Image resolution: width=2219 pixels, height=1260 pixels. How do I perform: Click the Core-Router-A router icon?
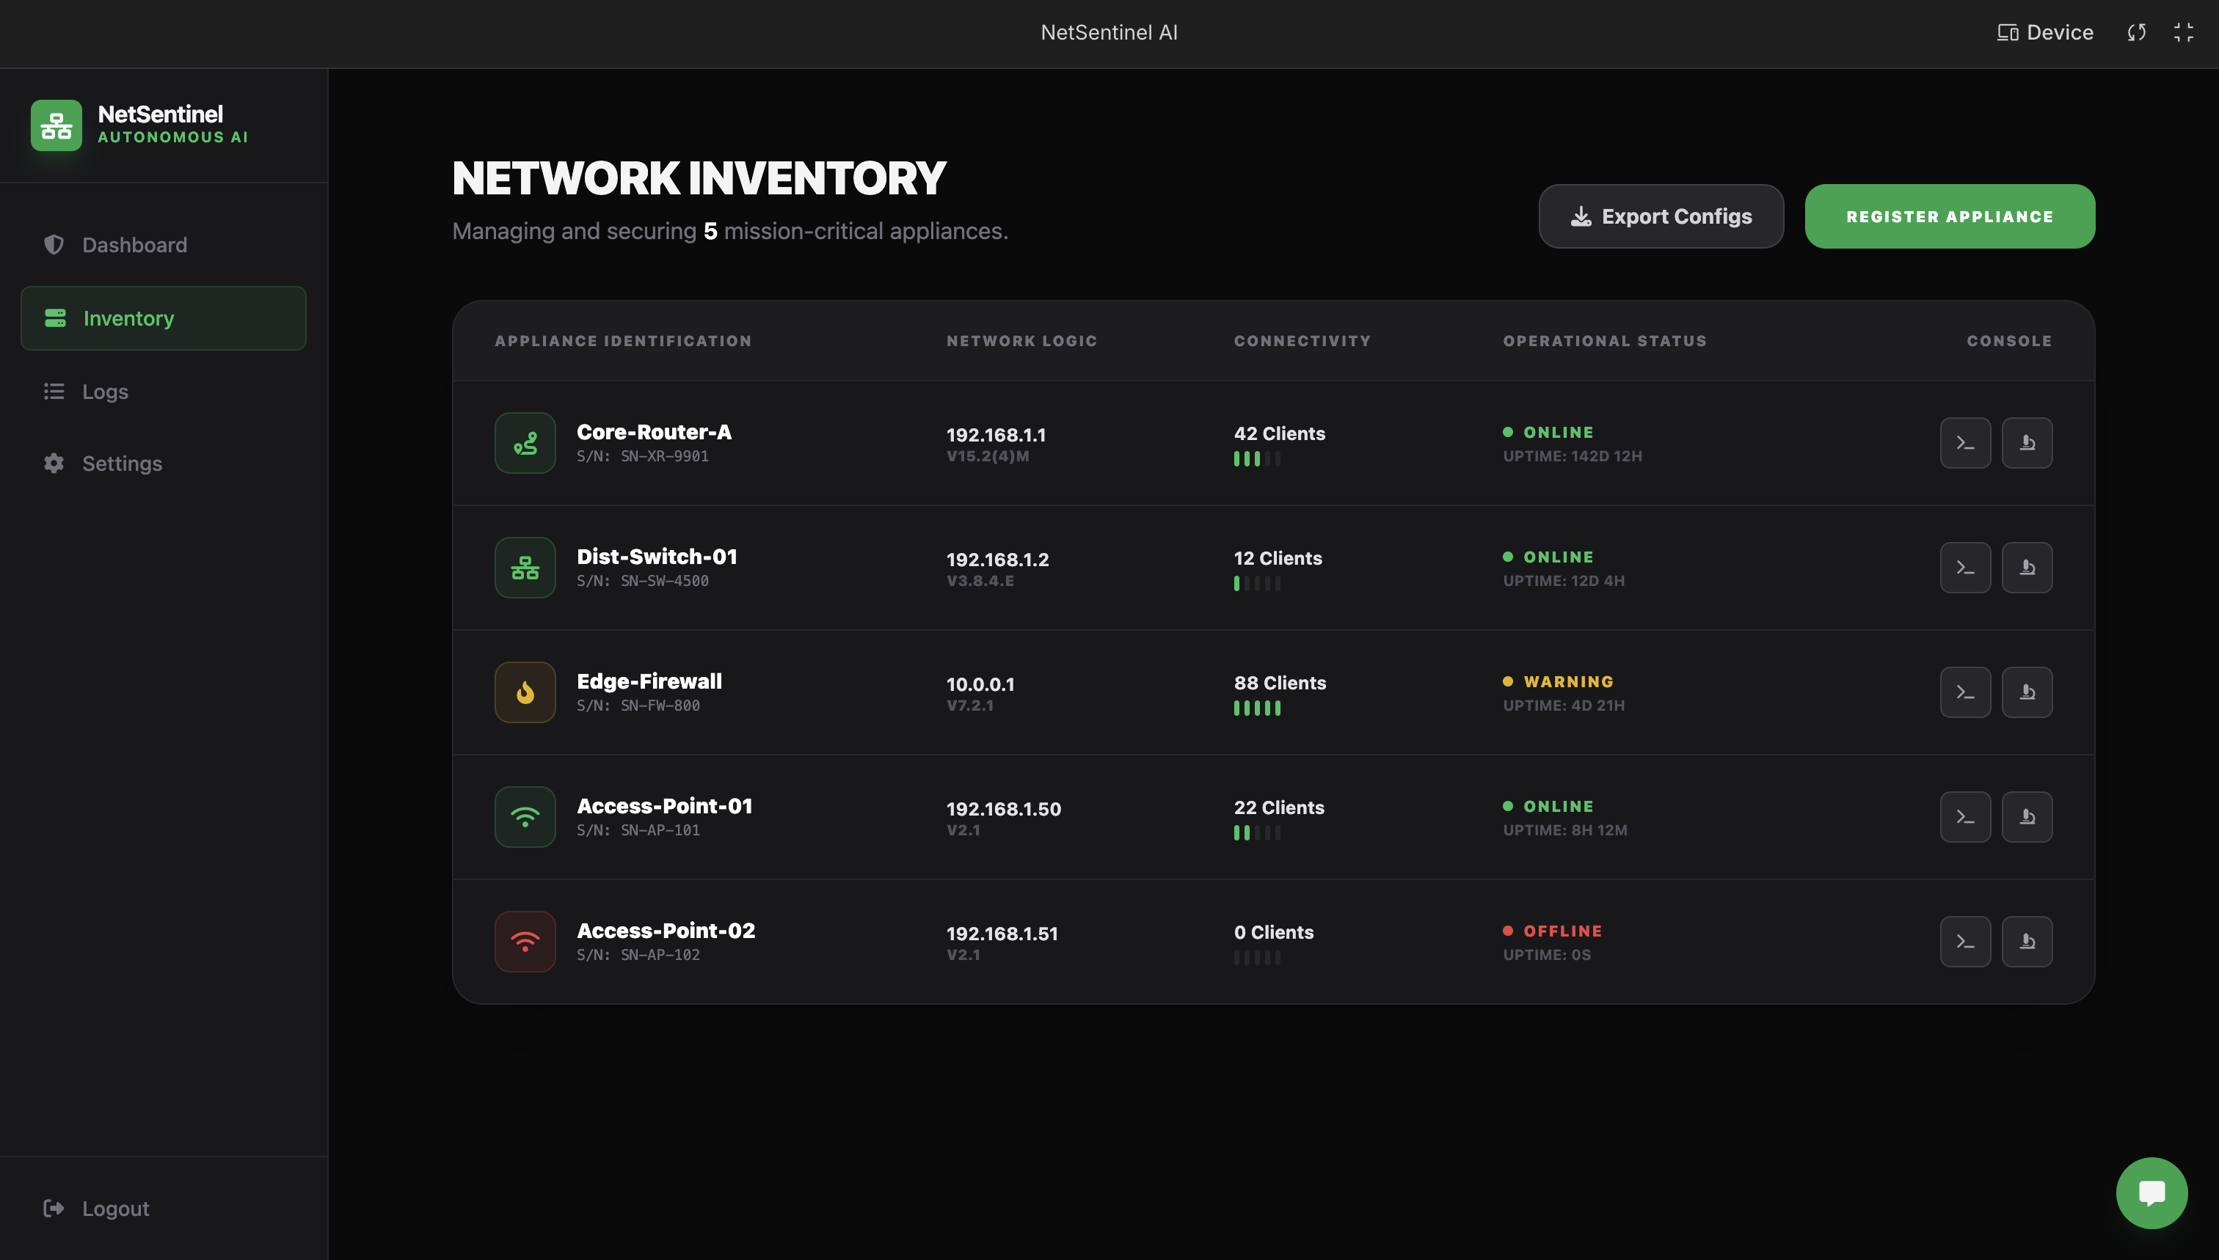(x=525, y=443)
